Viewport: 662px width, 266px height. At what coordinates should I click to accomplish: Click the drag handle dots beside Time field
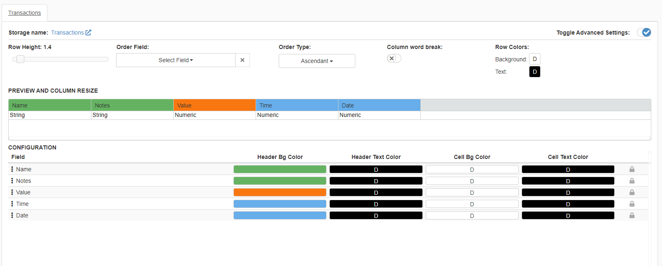[x=12, y=204]
